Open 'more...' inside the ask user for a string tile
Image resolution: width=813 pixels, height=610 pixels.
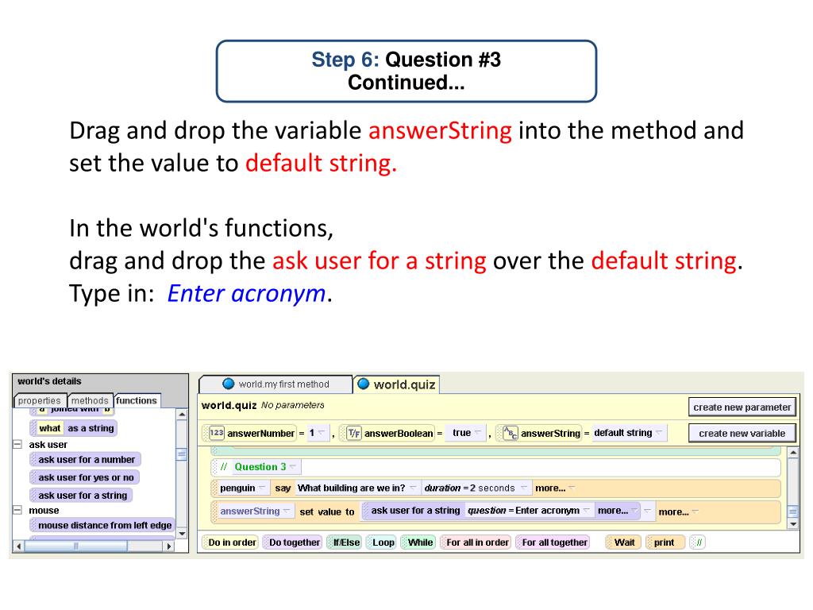click(617, 511)
